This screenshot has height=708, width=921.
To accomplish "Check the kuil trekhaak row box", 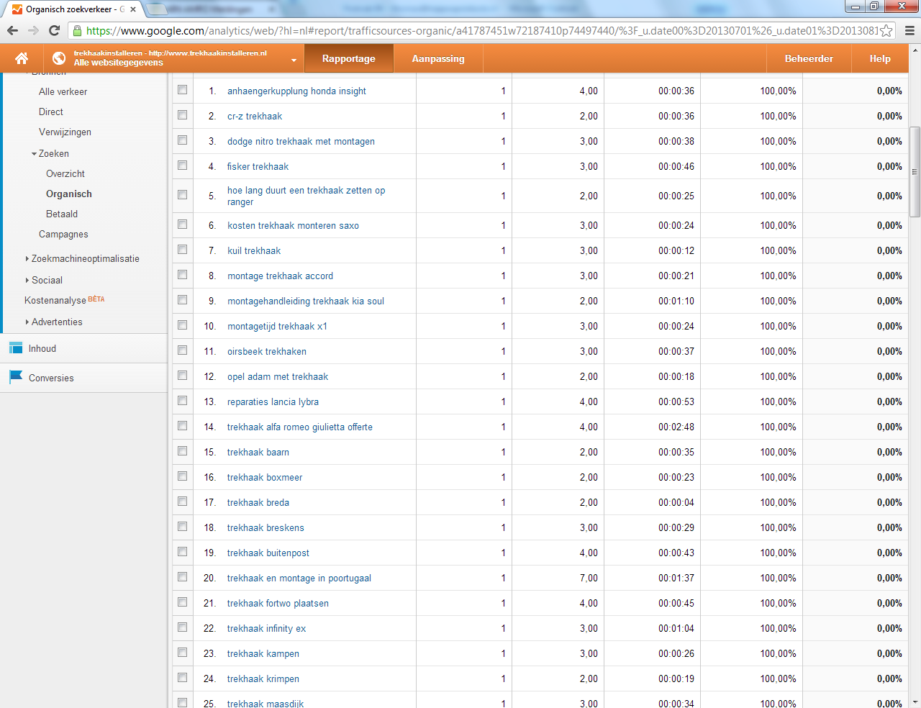I will click(x=183, y=250).
